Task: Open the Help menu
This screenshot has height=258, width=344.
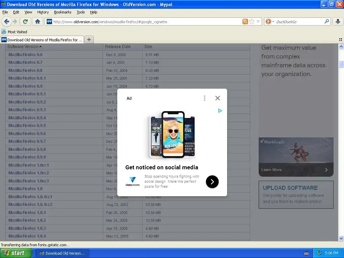Action: tap(93, 12)
